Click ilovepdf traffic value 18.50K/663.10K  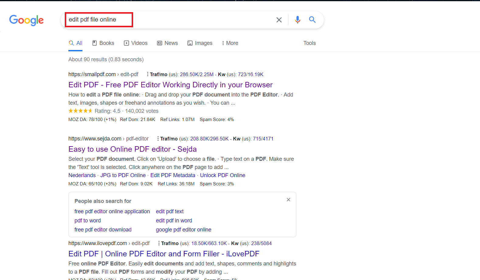pyautogui.click(x=209, y=243)
